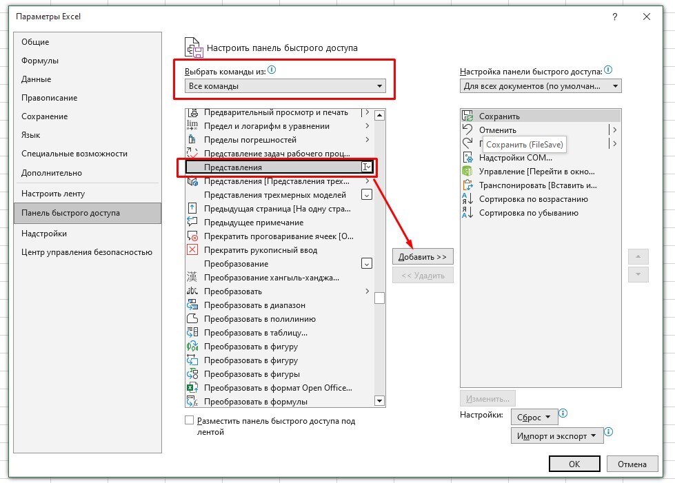Image resolution: width=675 pixels, height=483 pixels.
Task: Click the stop inking red X icon
Action: coord(192,249)
